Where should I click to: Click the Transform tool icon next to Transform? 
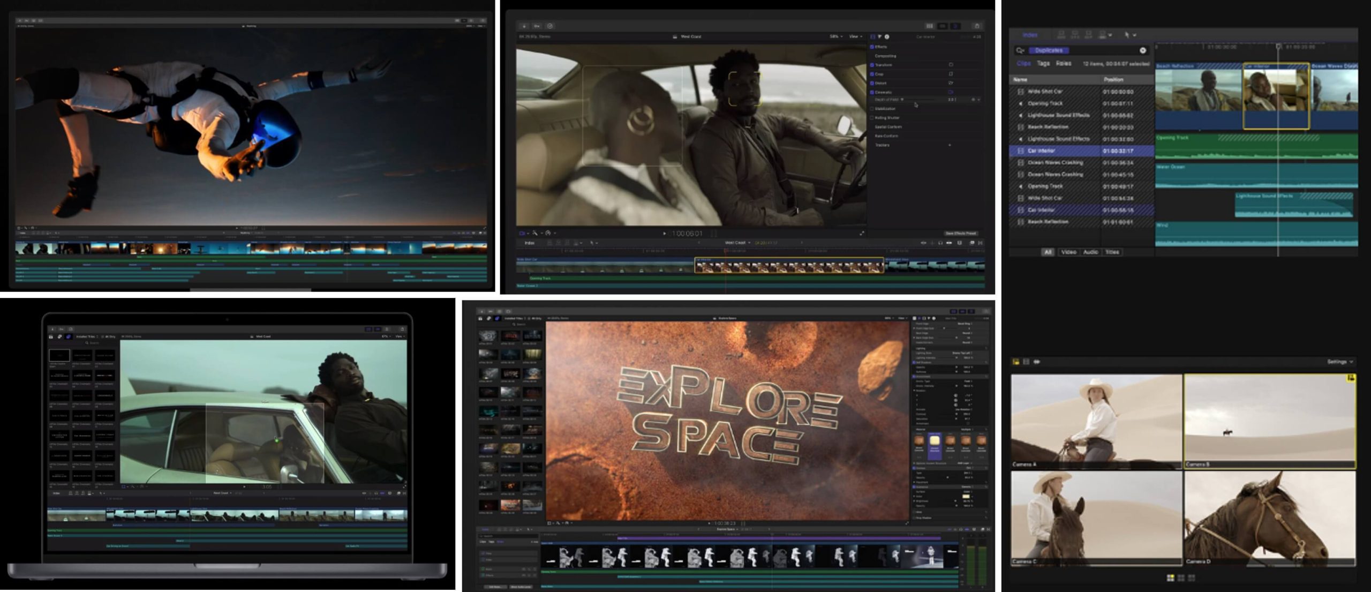tap(951, 65)
